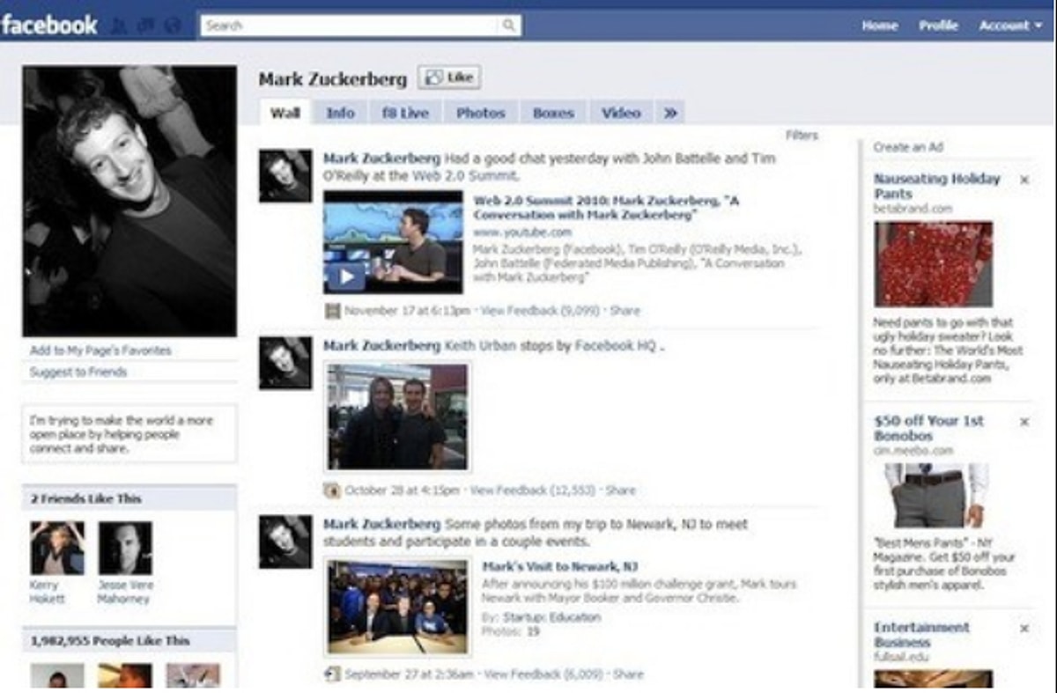This screenshot has width=1057, height=693.
Task: Click Add to My Page's Favorites
Action: [x=100, y=350]
